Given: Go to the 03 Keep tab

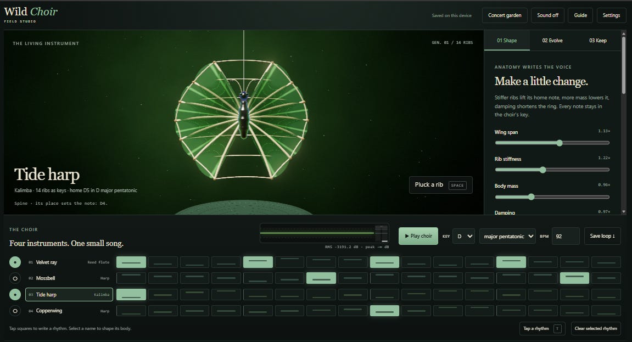Looking at the screenshot, I should 598,40.
